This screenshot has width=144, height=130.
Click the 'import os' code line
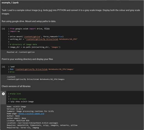click(x=15, y=32)
